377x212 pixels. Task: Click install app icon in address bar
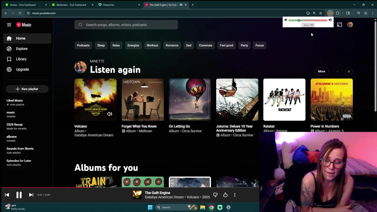(308, 13)
